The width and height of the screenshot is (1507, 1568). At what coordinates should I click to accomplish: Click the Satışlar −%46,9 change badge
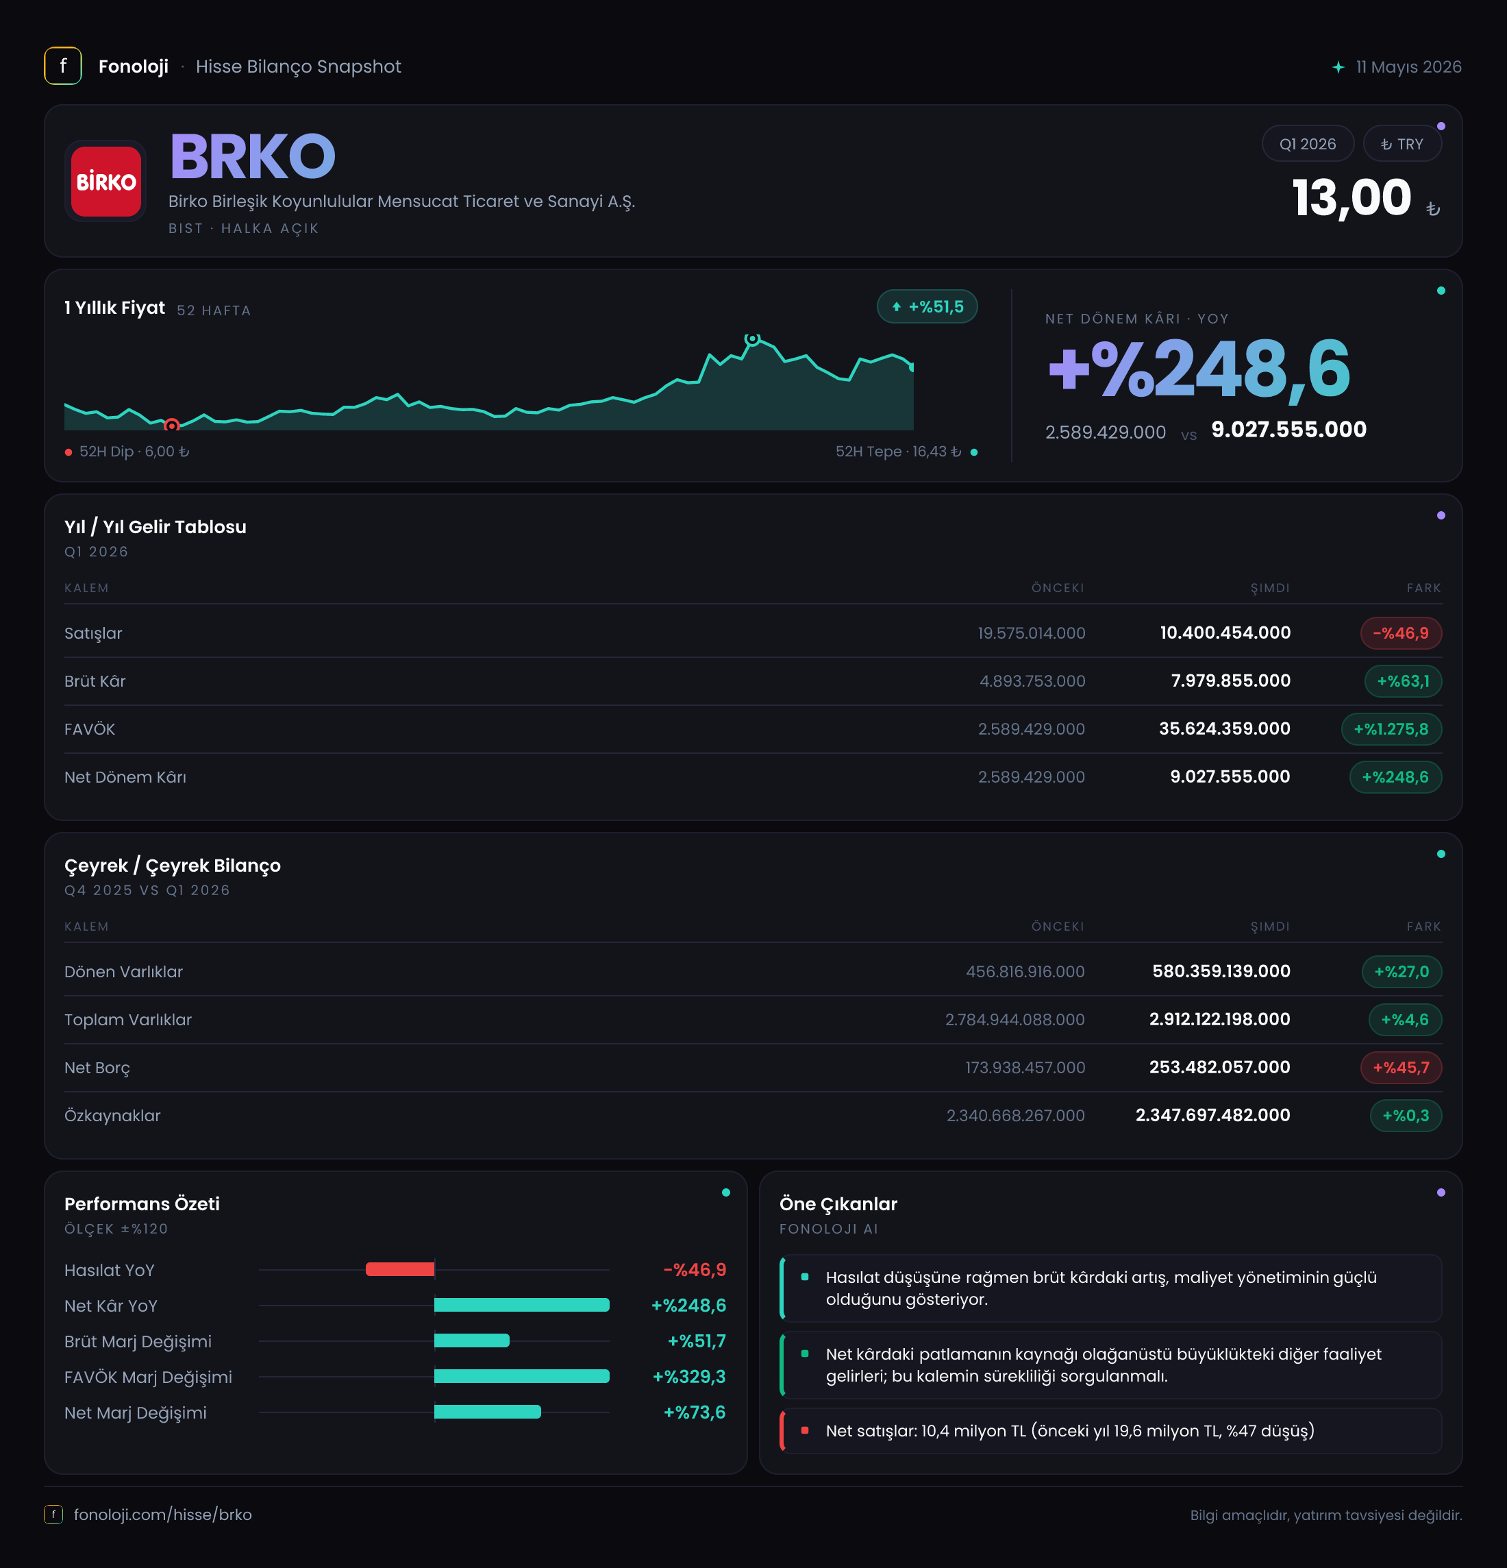pyautogui.click(x=1401, y=633)
